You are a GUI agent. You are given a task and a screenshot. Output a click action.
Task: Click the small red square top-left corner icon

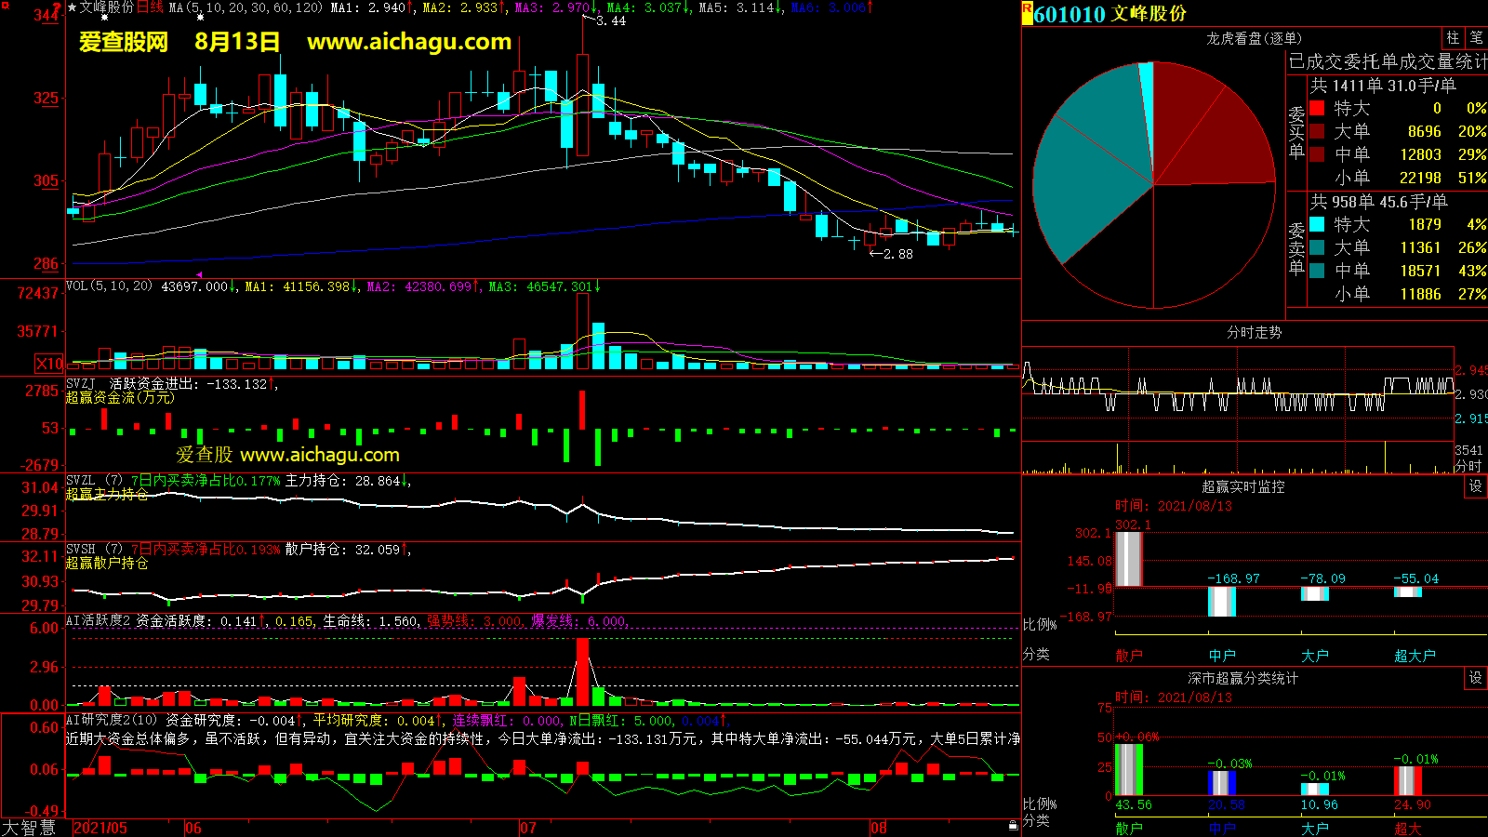coord(5,6)
